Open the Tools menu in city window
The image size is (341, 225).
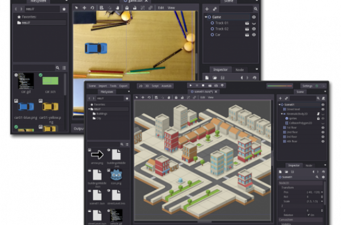(113, 86)
